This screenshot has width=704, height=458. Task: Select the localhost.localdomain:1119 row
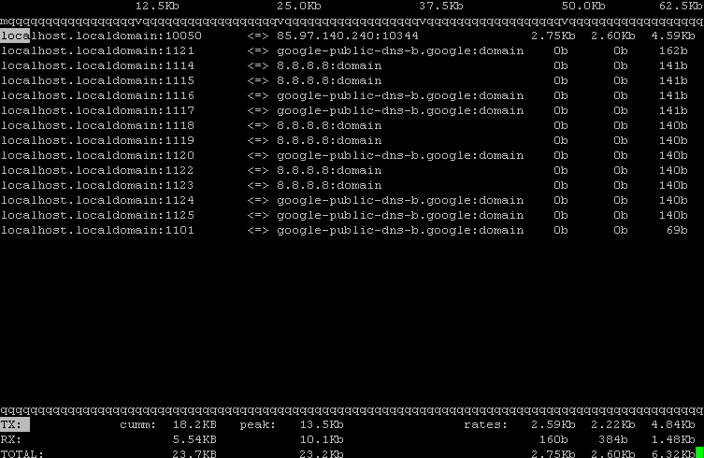(x=344, y=140)
